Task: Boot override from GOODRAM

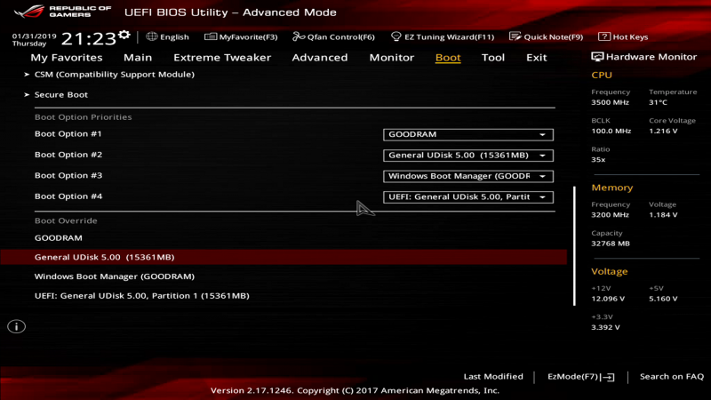Action: pos(59,238)
